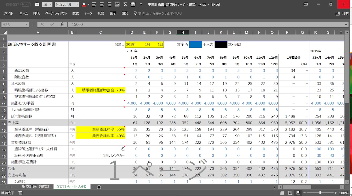This screenshot has height=196, width=352.
Task: Open the Insert ribbon tab
Action: click(37, 14)
